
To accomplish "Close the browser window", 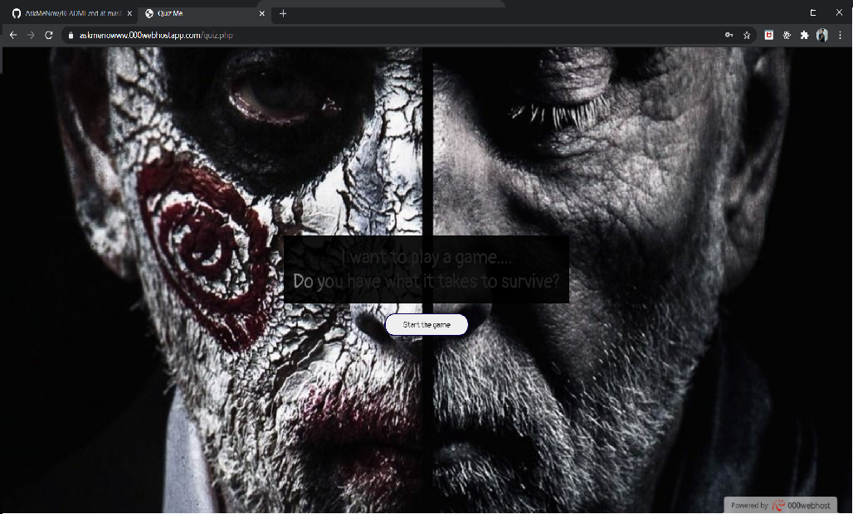I will tap(840, 12).
